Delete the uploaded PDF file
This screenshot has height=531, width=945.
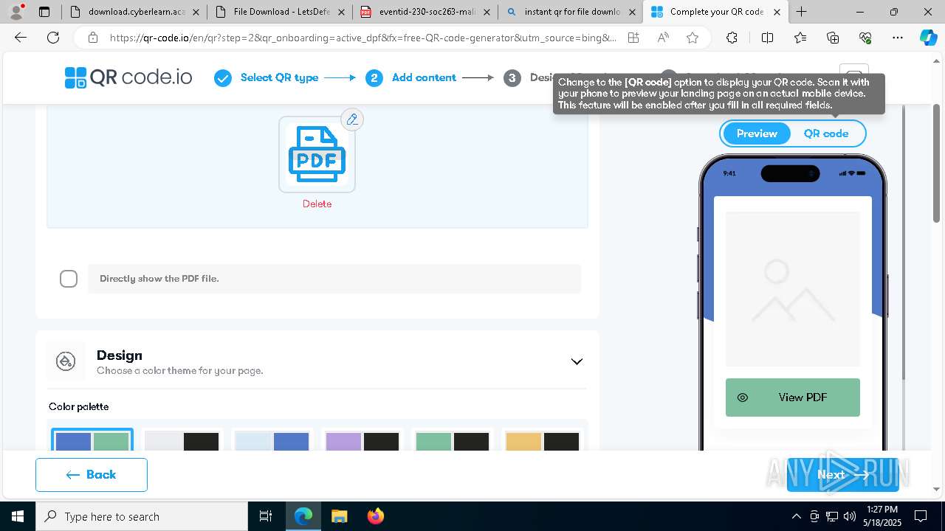point(317,204)
